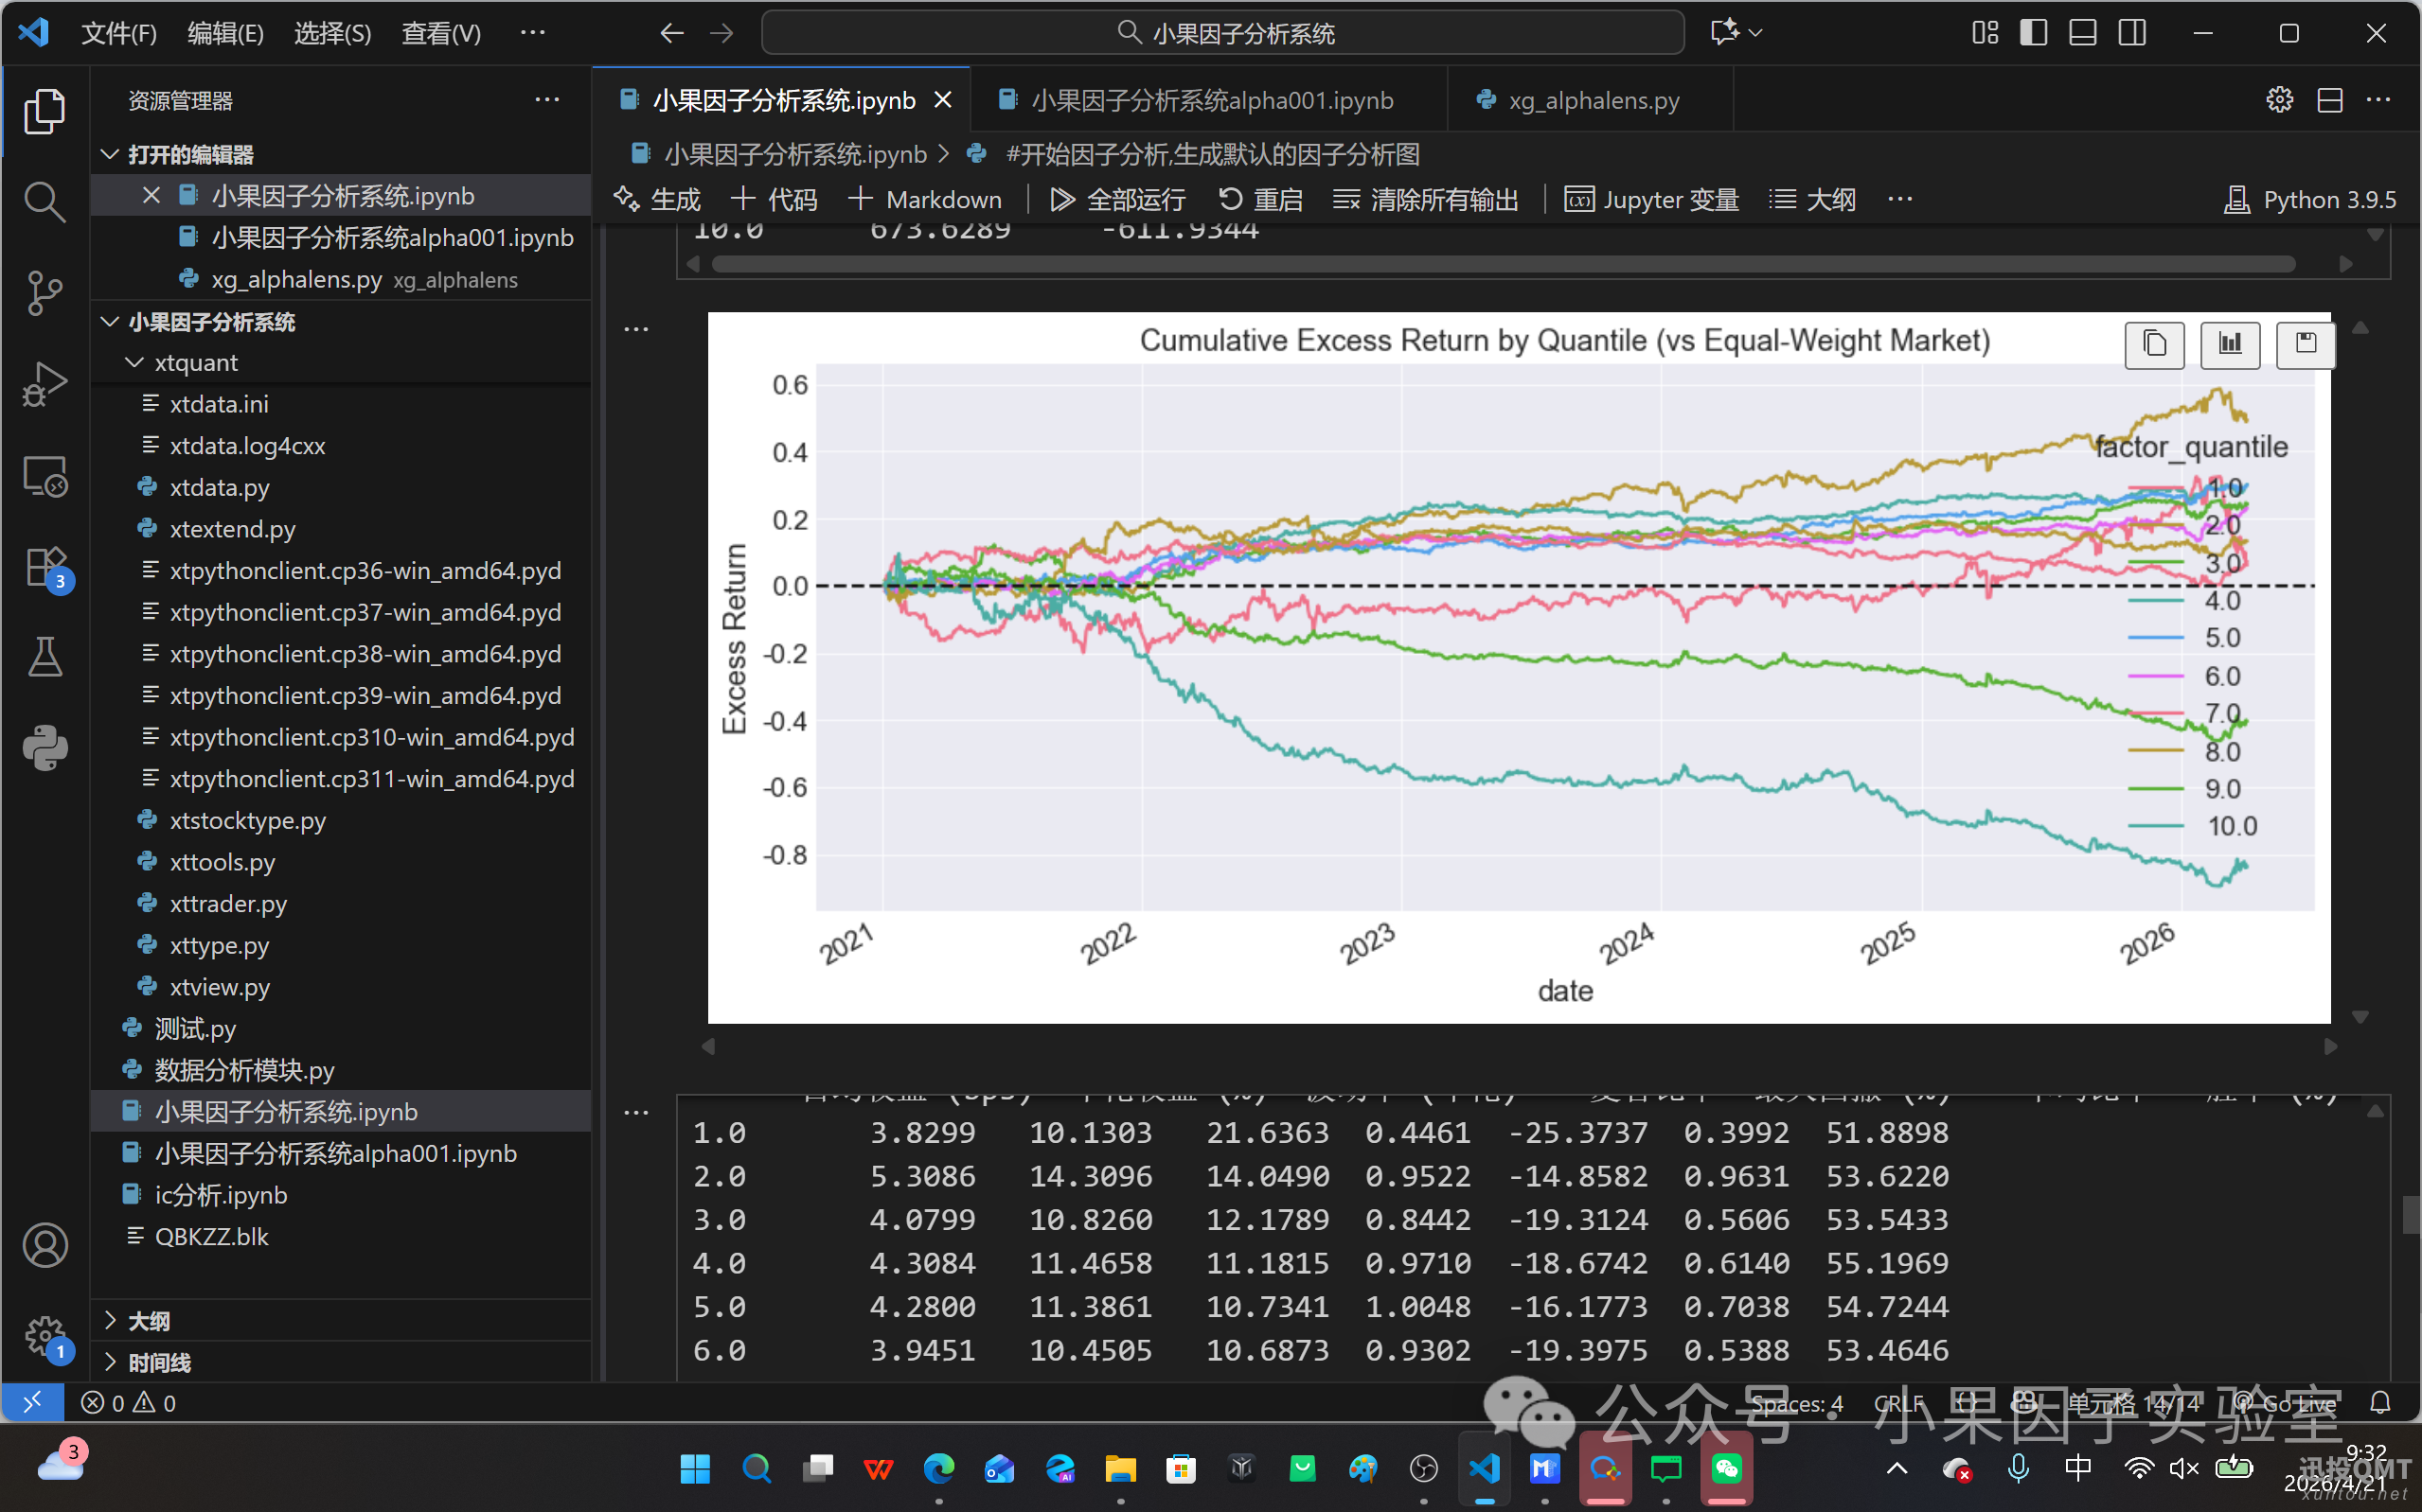Switch to xg_alphalens.py tab

[1592, 100]
